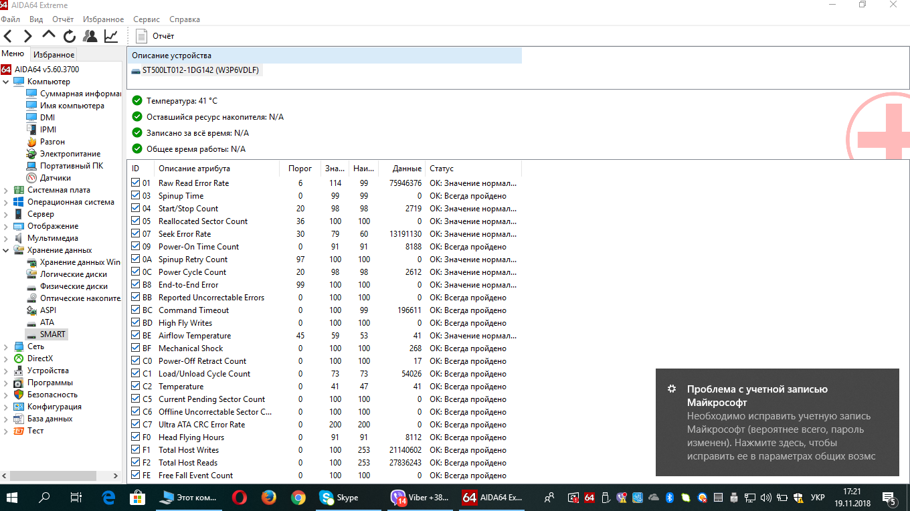Toggle checkbox for C2 Temperature
This screenshot has height=511, width=910.
coord(136,387)
